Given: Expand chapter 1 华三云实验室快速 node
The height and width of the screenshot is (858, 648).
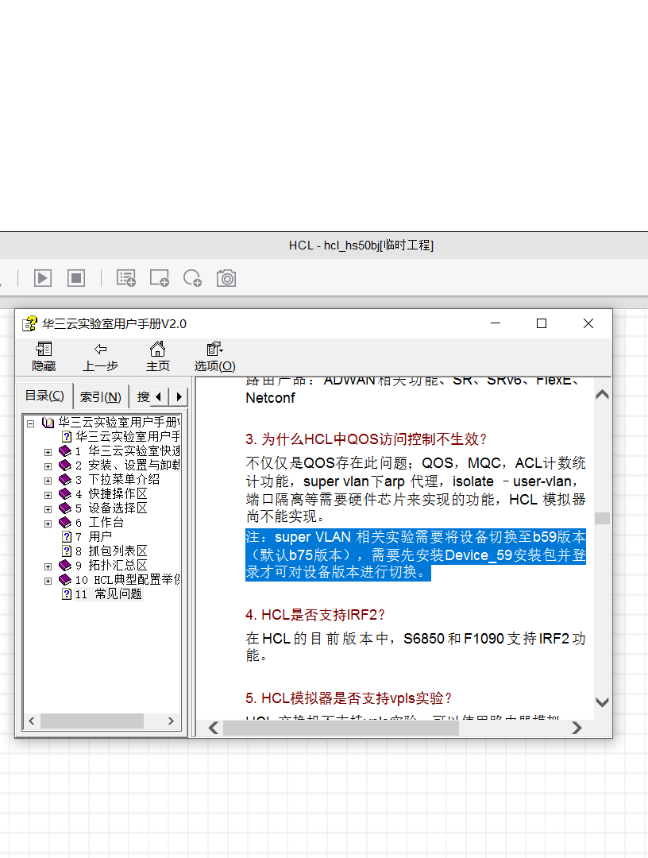Looking at the screenshot, I should pyautogui.click(x=48, y=452).
